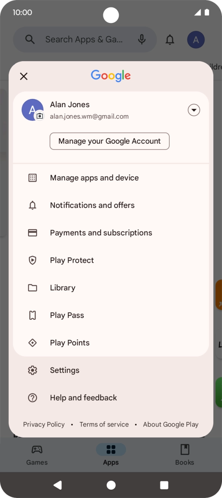This screenshot has height=498, width=222.
Task: Select the Play Pass ticket icon
Action: (x=33, y=315)
